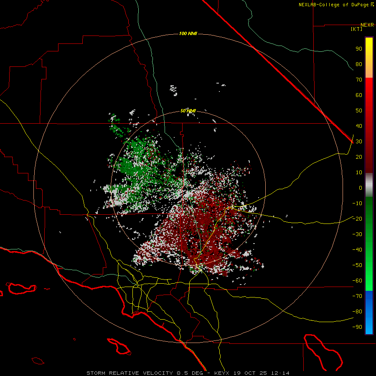Click the [KT] units label
Screen dimensions: 376x376
tap(357, 29)
